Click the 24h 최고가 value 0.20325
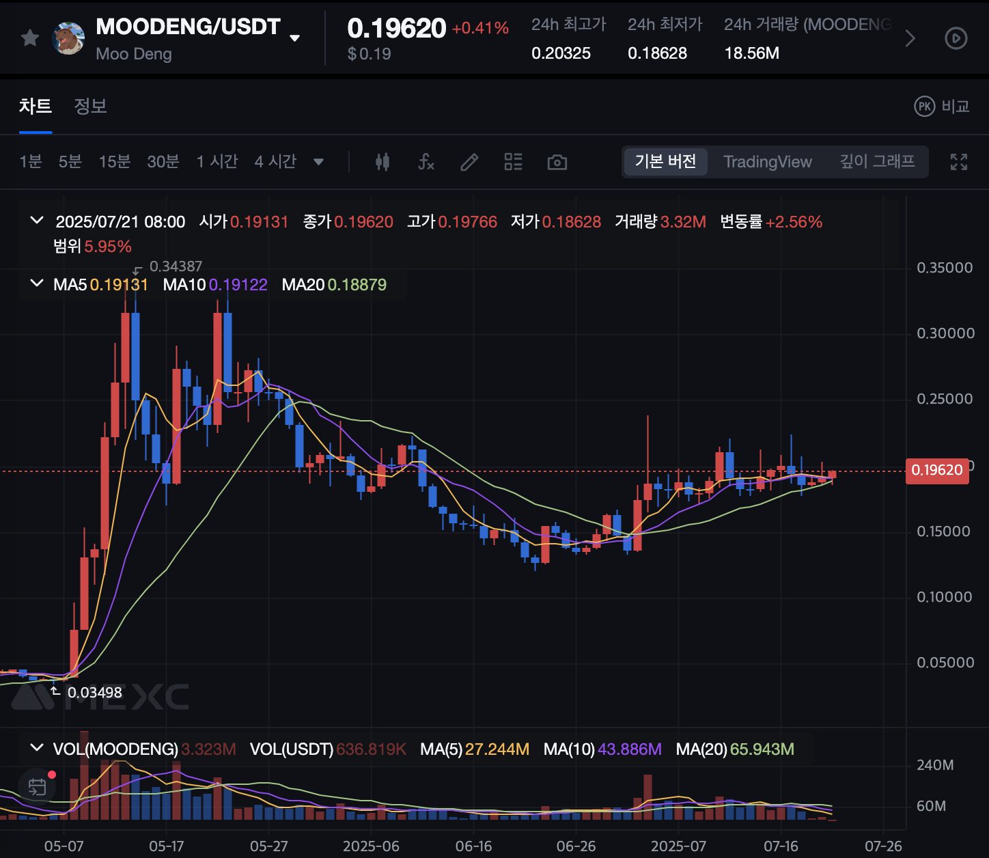This screenshot has height=858, width=989. [561, 53]
